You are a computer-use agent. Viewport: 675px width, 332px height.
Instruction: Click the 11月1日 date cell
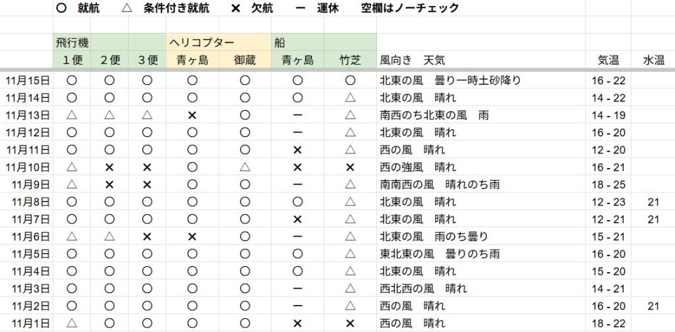[x=30, y=323]
